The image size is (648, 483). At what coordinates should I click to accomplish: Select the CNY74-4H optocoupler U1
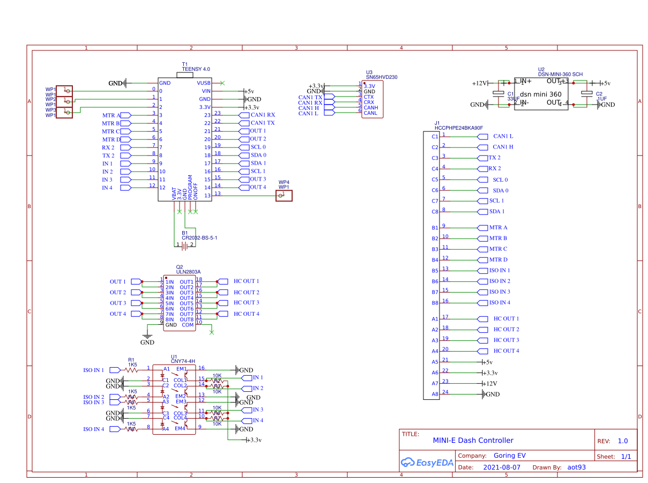point(174,399)
